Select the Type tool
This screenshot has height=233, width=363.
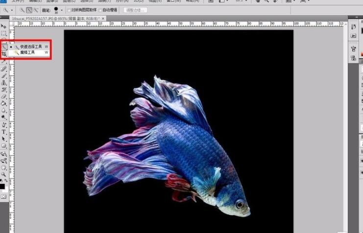4,132
